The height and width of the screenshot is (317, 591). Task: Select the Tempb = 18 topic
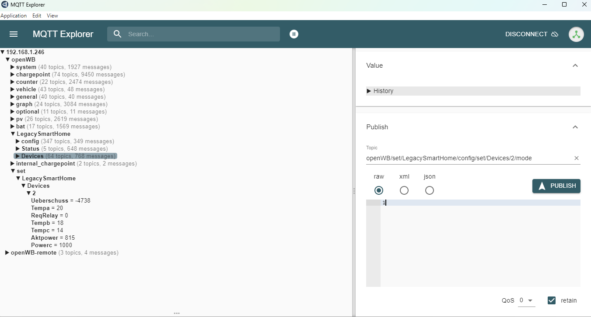[47, 223]
